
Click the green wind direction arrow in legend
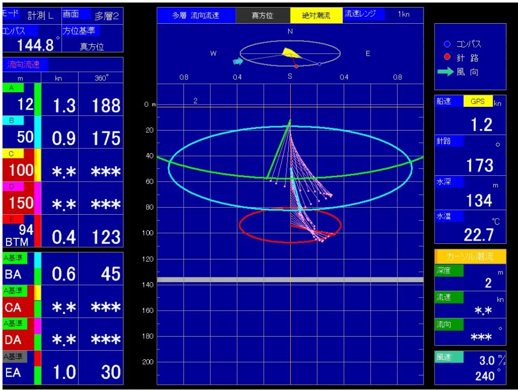(x=445, y=72)
